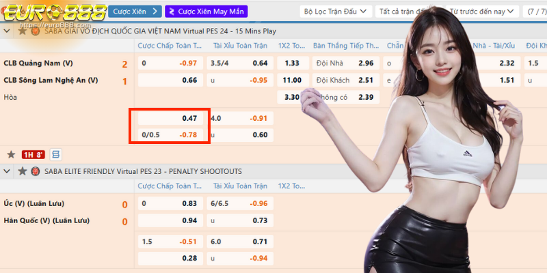Image resolution: width=547 pixels, height=273 pixels.
Task: Click the star beside the 1H 8' match timer
Action: (11, 154)
